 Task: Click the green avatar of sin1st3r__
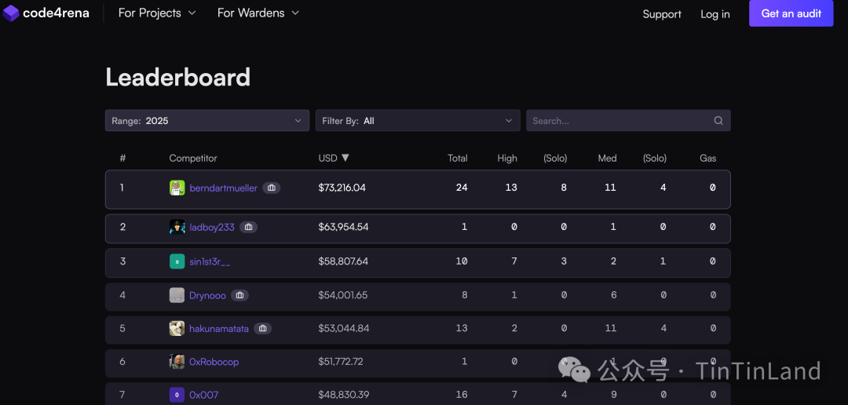coord(177,261)
